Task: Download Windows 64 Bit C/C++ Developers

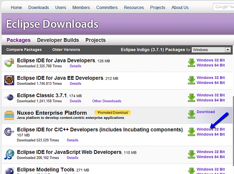Action: click(x=211, y=134)
